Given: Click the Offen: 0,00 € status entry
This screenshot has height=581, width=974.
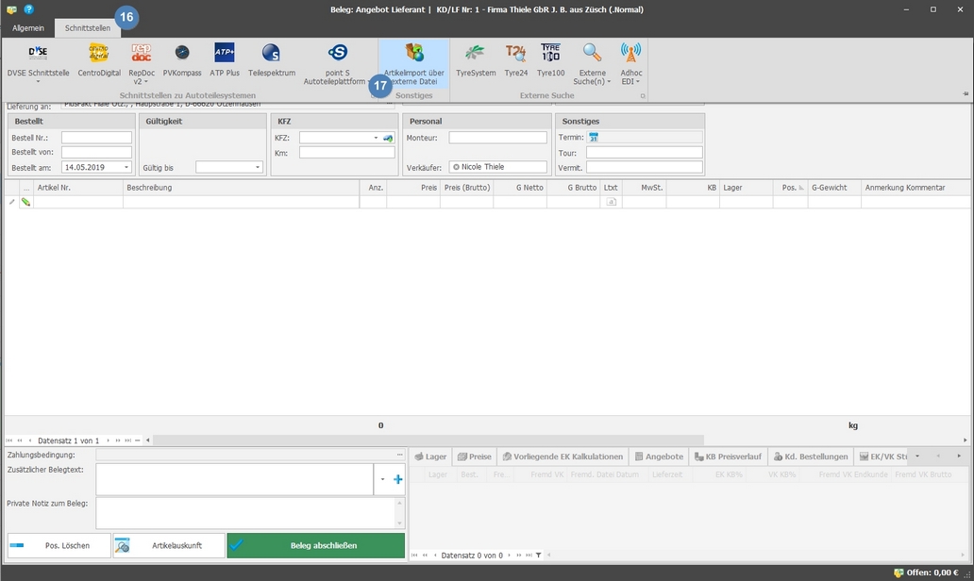Looking at the screenshot, I should (x=927, y=573).
